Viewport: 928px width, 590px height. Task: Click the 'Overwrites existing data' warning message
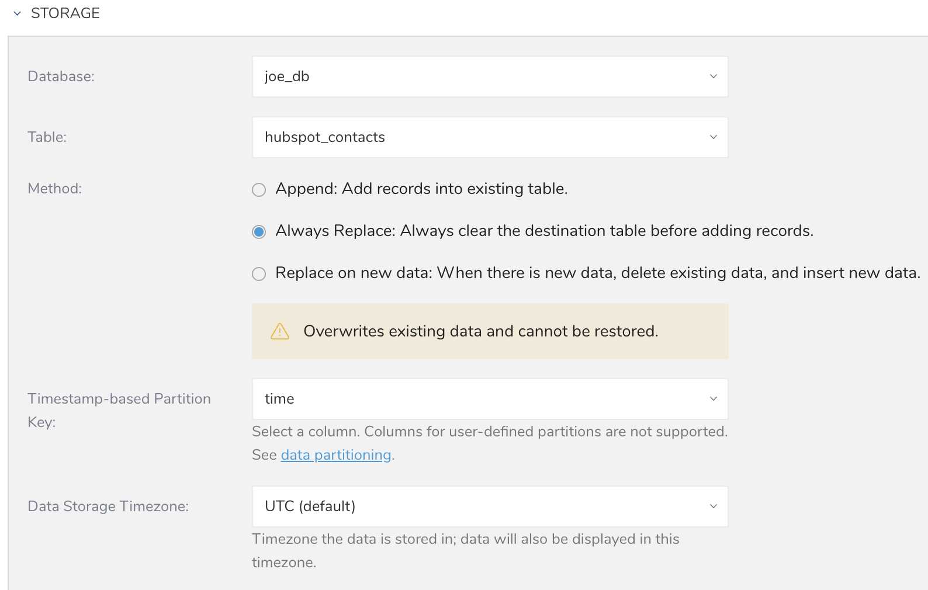click(x=480, y=331)
